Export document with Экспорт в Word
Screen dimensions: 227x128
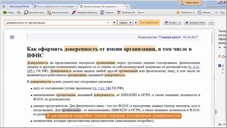(195, 23)
